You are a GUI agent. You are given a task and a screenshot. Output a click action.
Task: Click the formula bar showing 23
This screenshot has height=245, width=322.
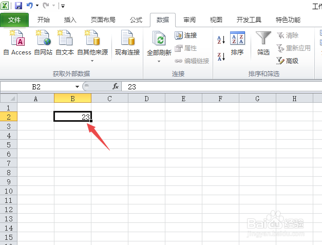pos(222,87)
